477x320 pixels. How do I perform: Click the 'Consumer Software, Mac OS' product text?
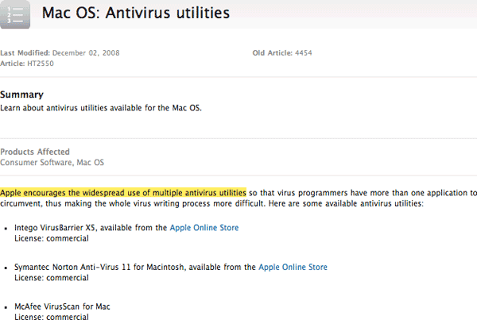coord(52,162)
